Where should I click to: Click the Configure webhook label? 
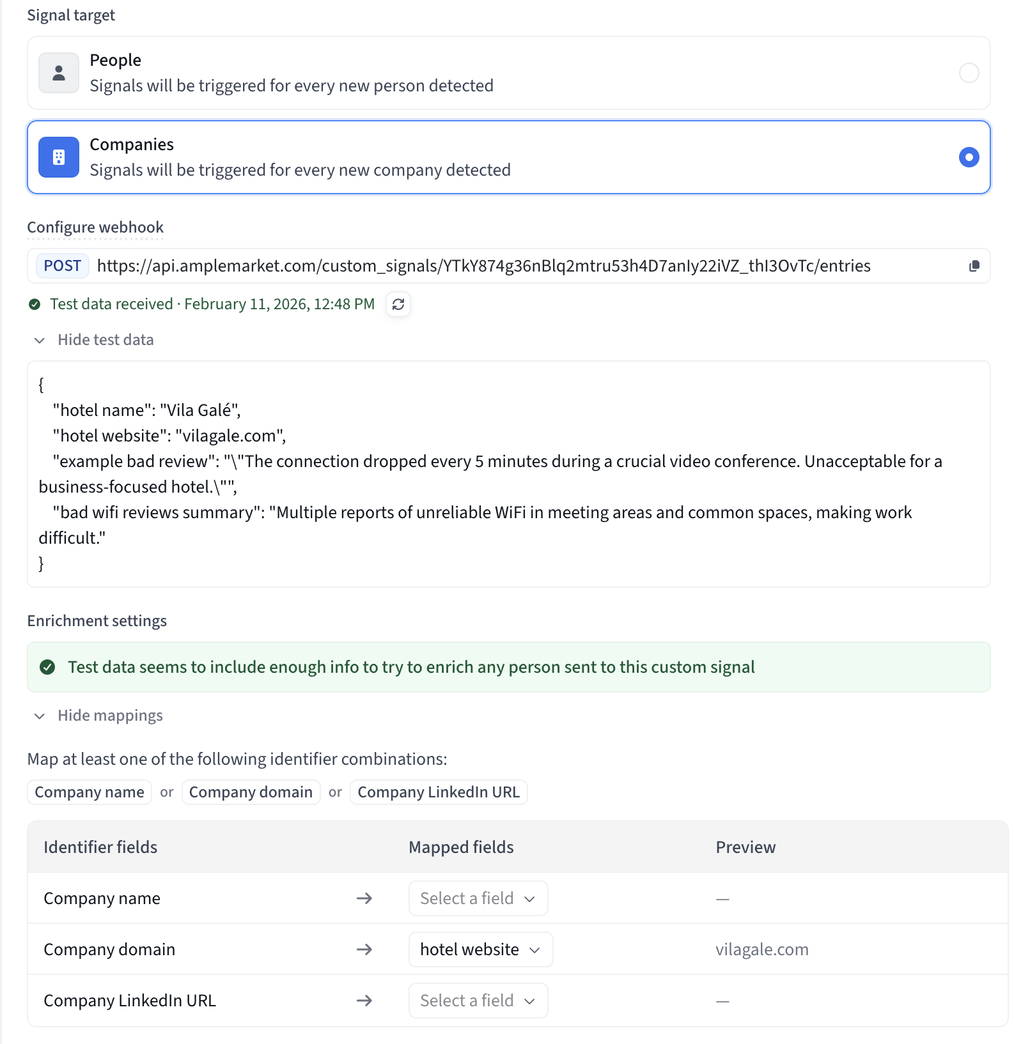coord(95,227)
